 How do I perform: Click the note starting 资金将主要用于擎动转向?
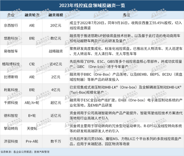(x=126, y=128)
